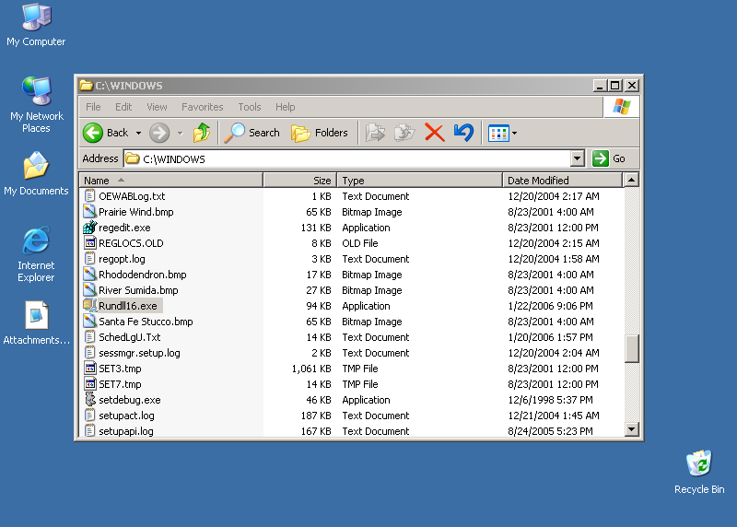This screenshot has width=737, height=527.
Task: Click the 1,061 KB size cell
Action: tap(311, 369)
